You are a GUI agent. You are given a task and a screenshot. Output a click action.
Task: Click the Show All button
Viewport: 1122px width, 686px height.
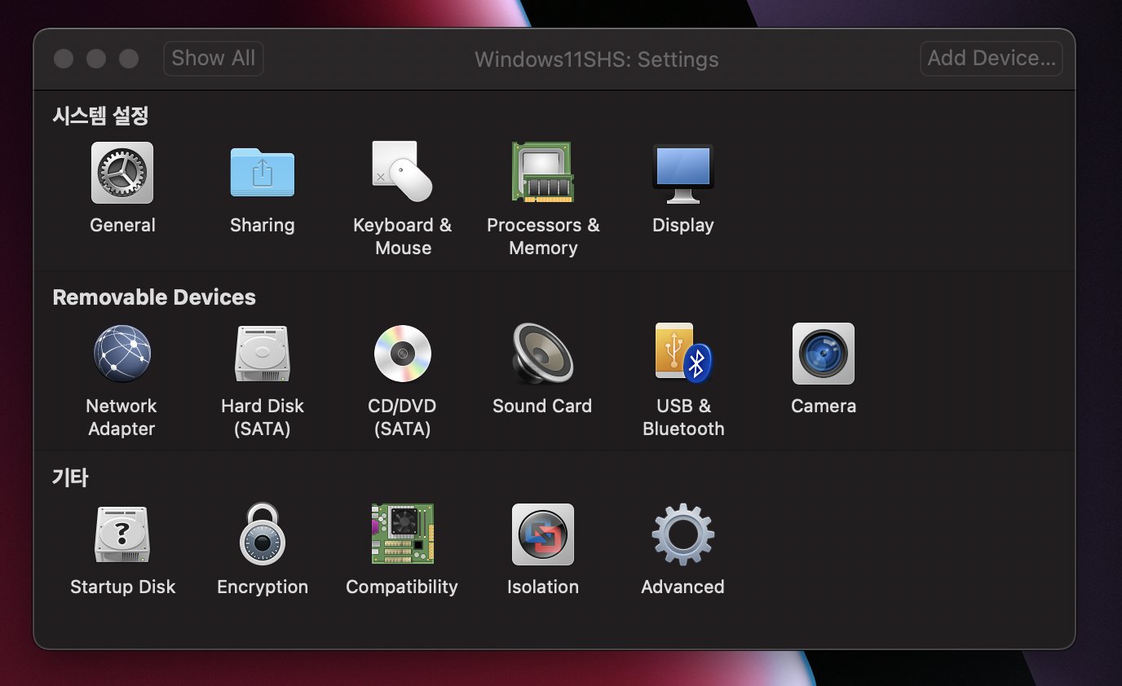tap(214, 59)
